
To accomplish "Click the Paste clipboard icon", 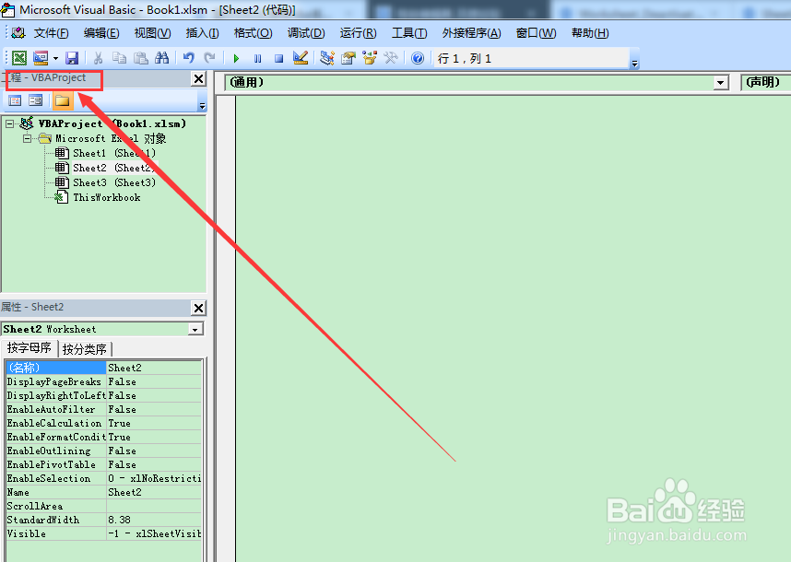I will (x=141, y=58).
